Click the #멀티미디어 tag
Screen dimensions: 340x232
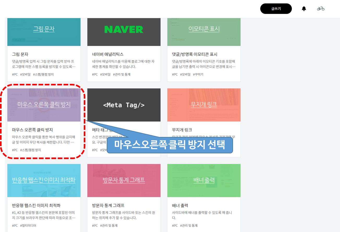click(x=28, y=225)
